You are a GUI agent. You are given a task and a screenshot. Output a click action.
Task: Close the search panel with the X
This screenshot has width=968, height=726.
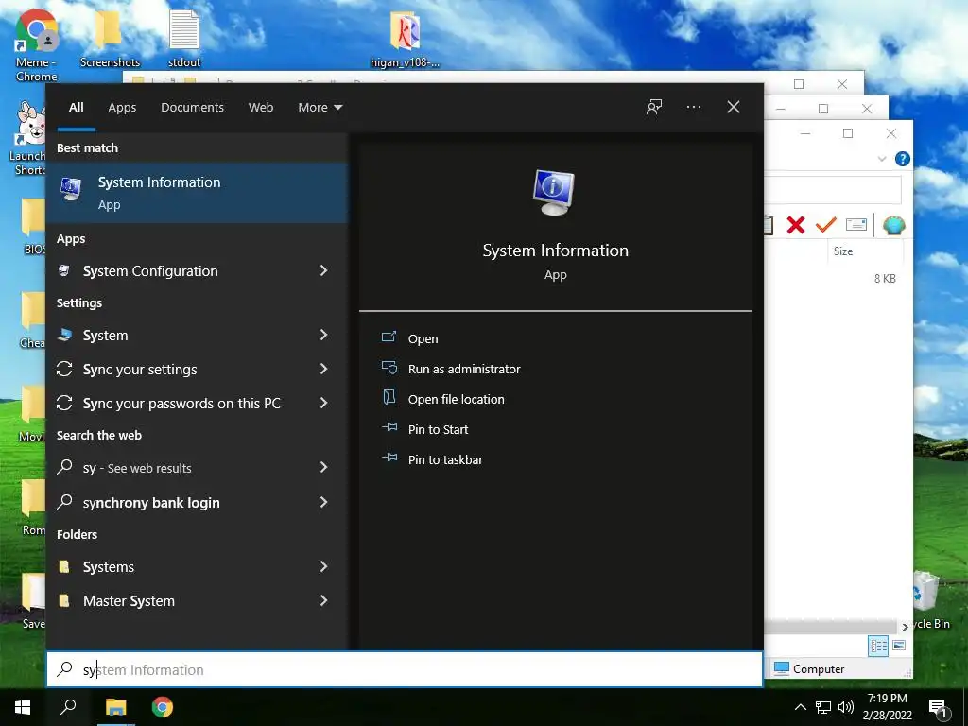click(x=734, y=107)
